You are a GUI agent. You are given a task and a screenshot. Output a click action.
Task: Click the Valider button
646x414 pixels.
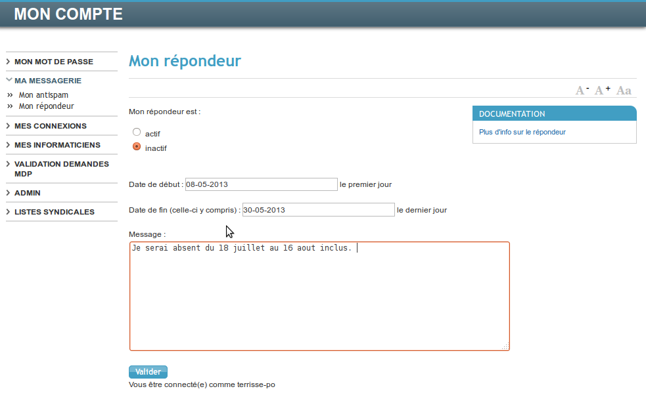147,371
